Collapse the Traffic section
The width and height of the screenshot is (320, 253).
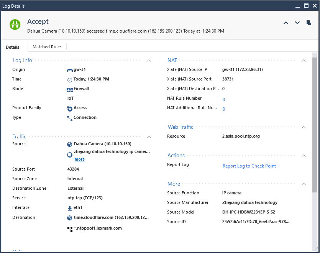click(149, 137)
